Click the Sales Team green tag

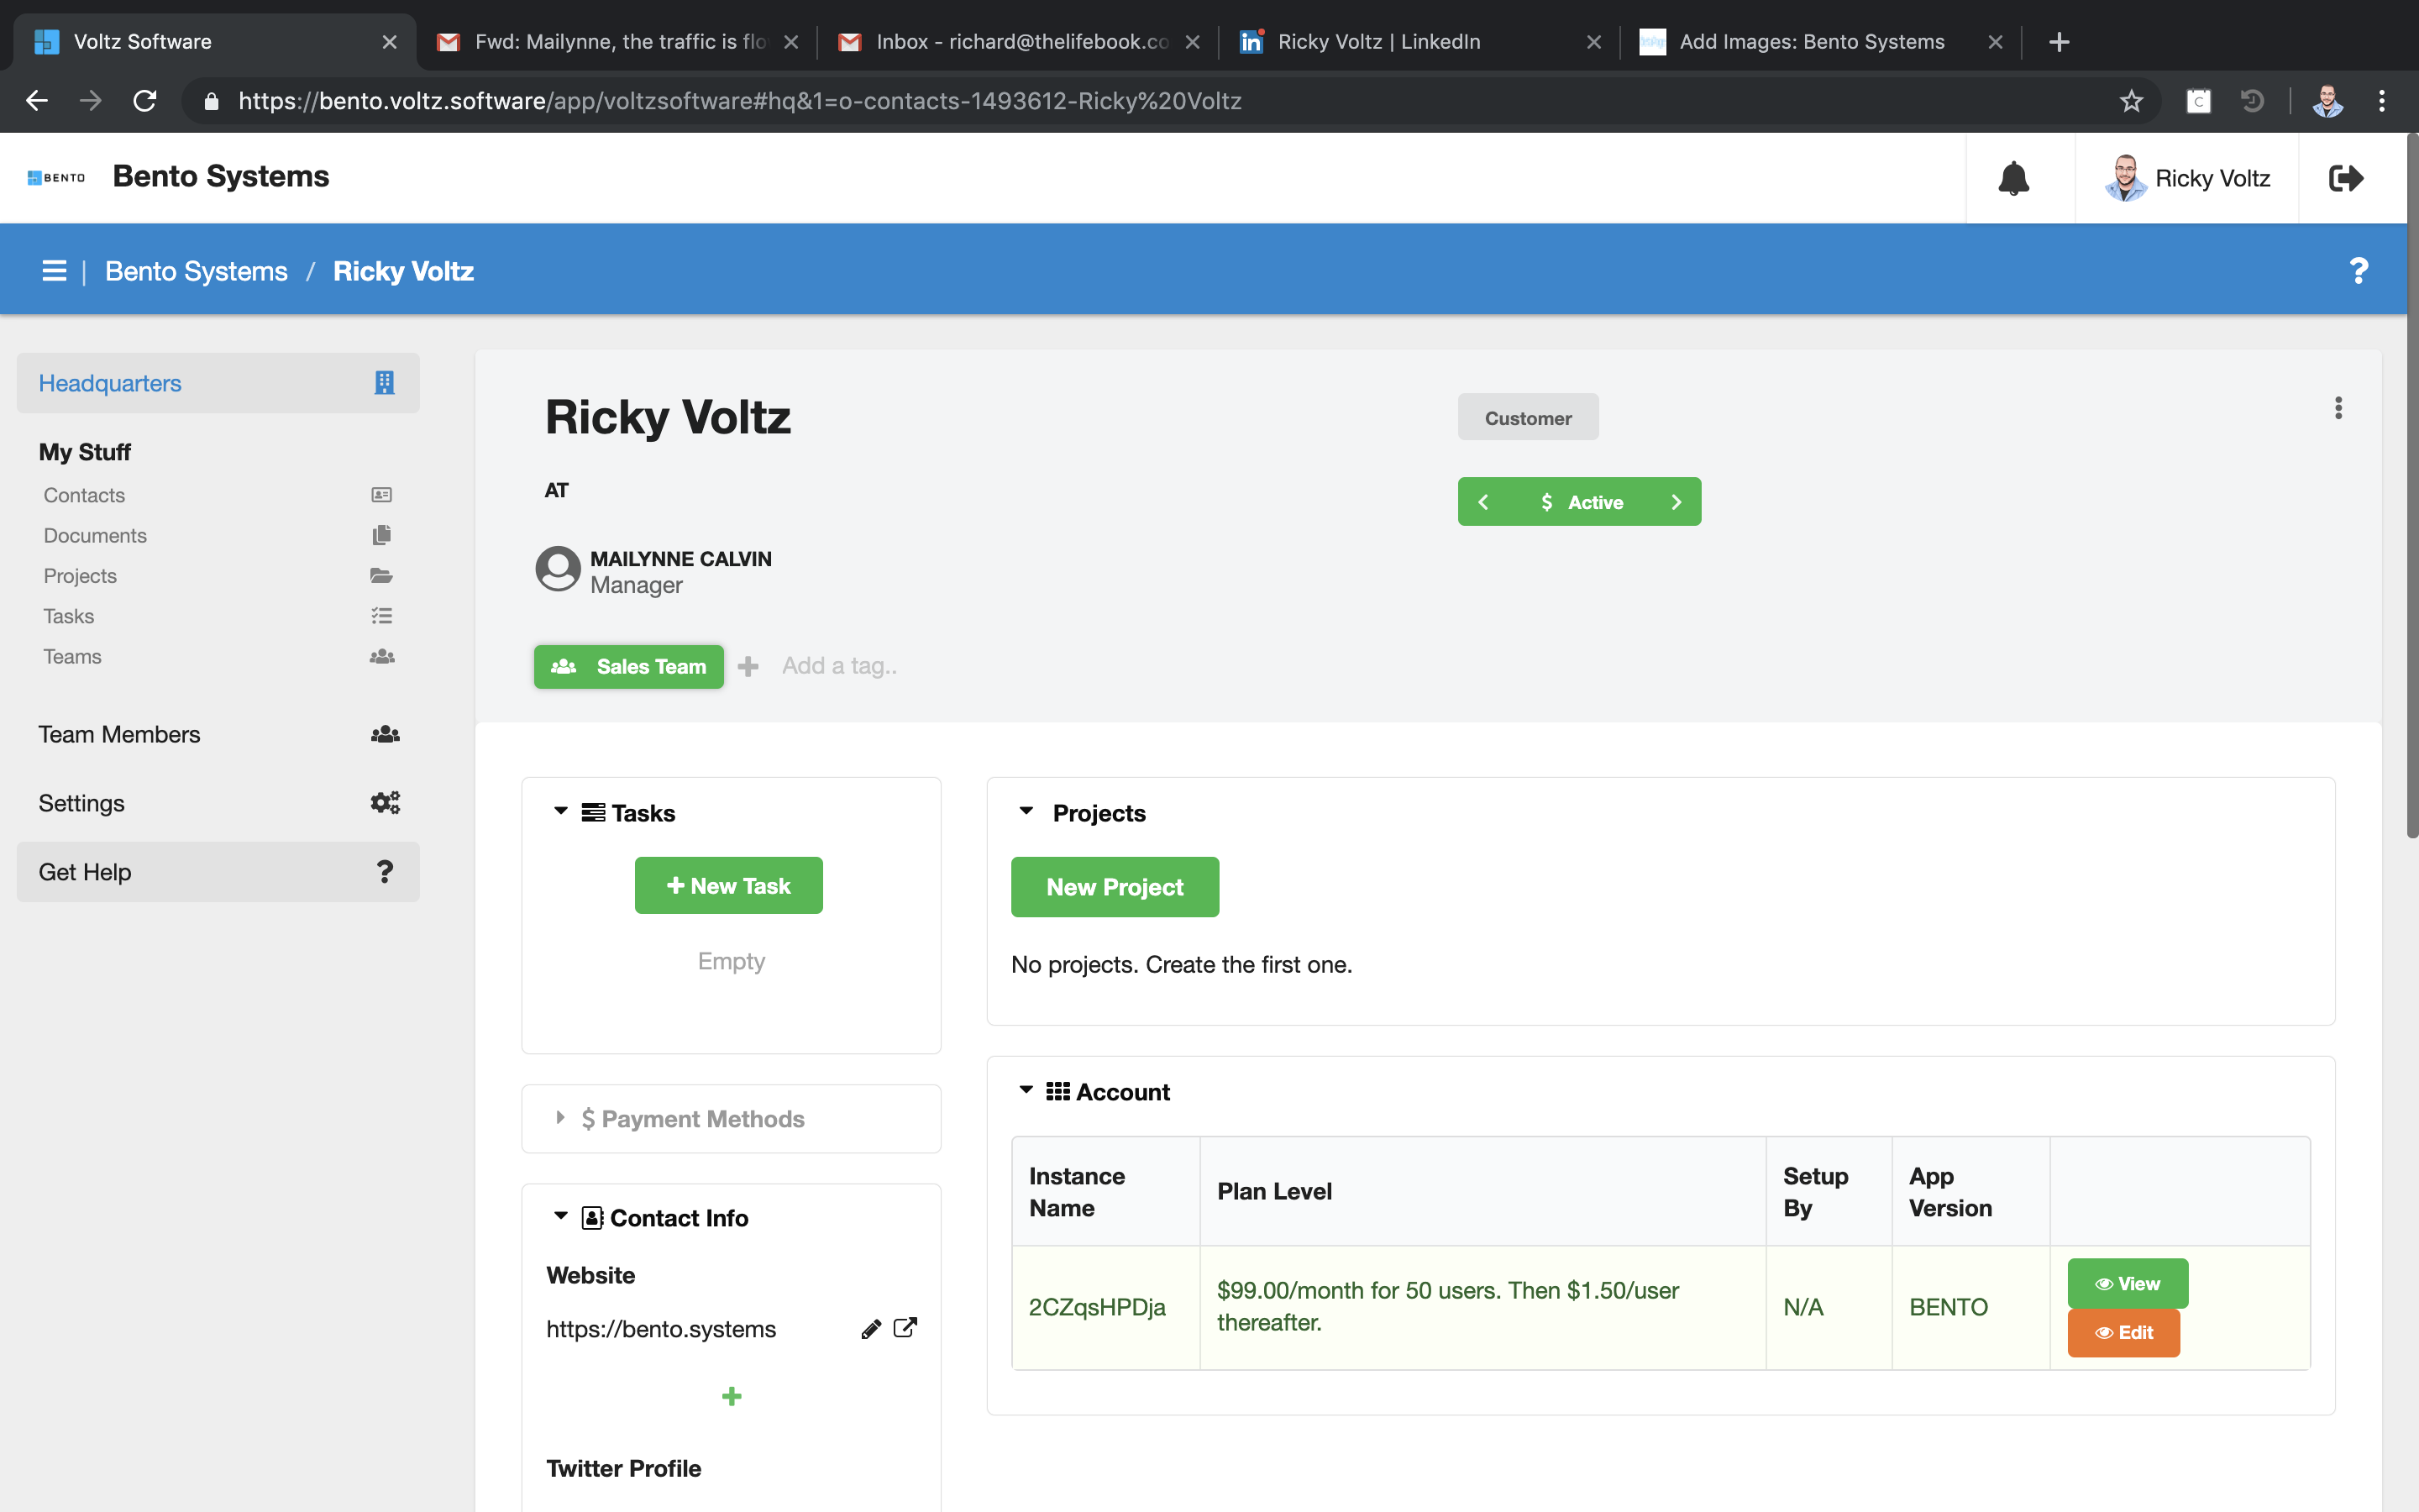point(629,666)
